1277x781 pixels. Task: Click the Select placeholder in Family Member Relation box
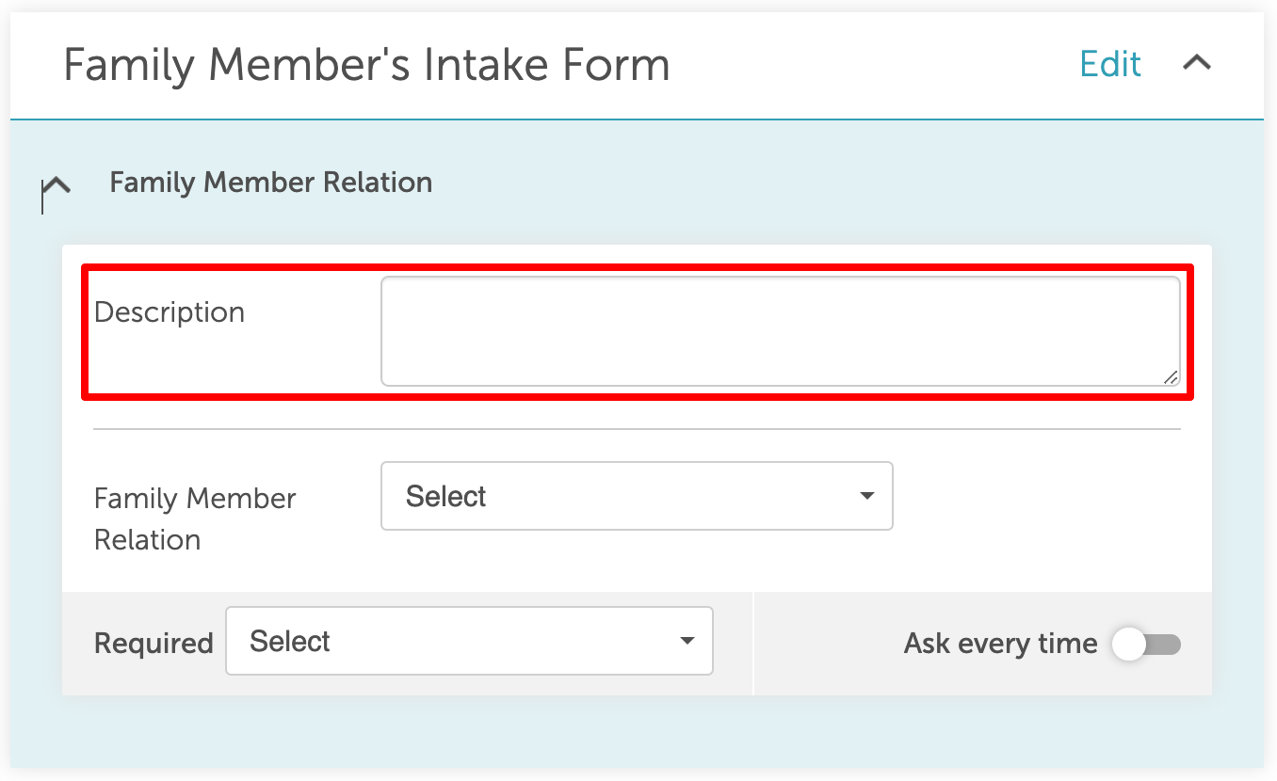tap(445, 497)
